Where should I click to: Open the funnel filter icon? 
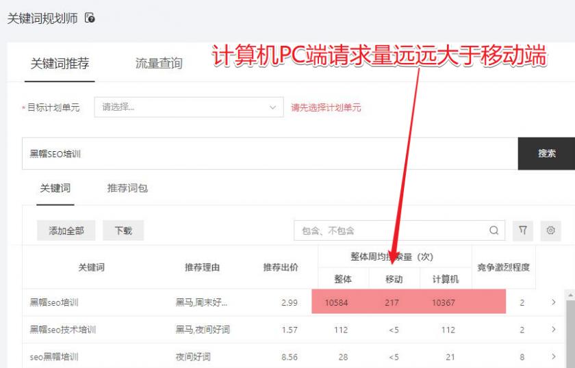(522, 231)
